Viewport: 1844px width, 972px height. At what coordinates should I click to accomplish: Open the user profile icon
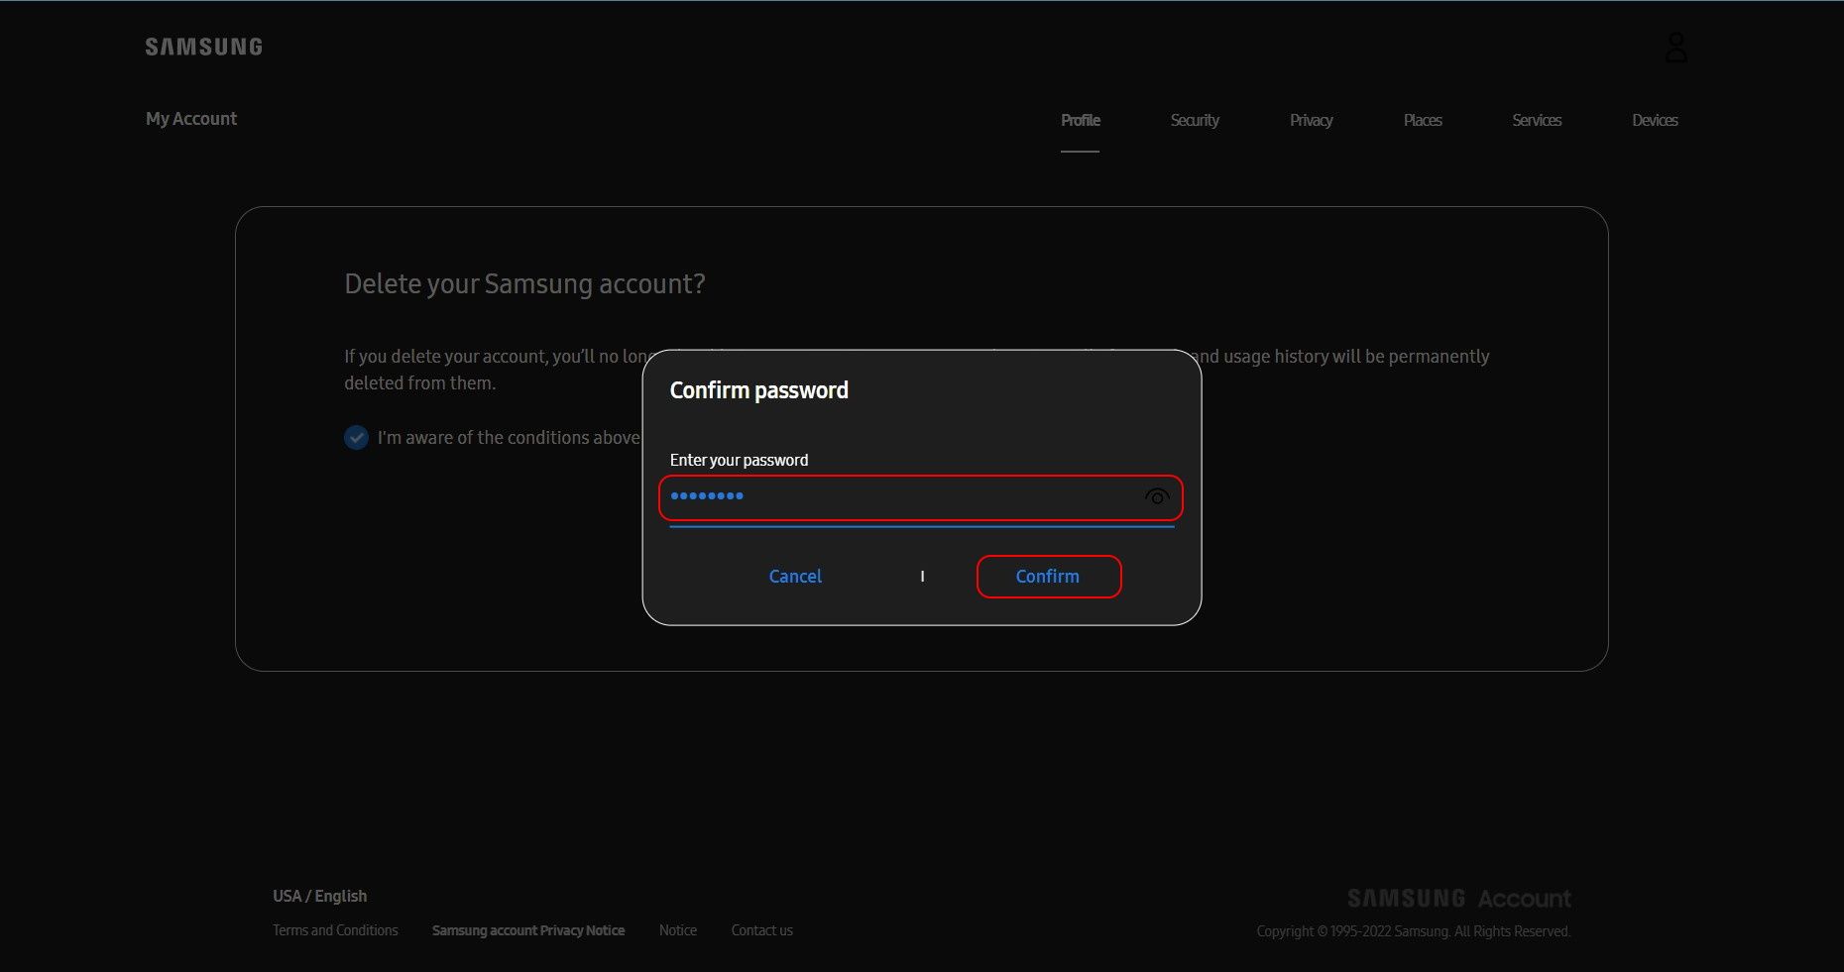(1675, 48)
